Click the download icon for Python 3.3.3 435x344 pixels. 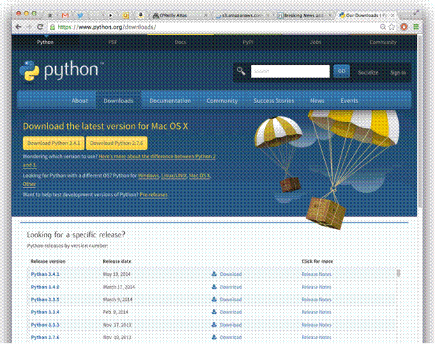tap(214, 325)
